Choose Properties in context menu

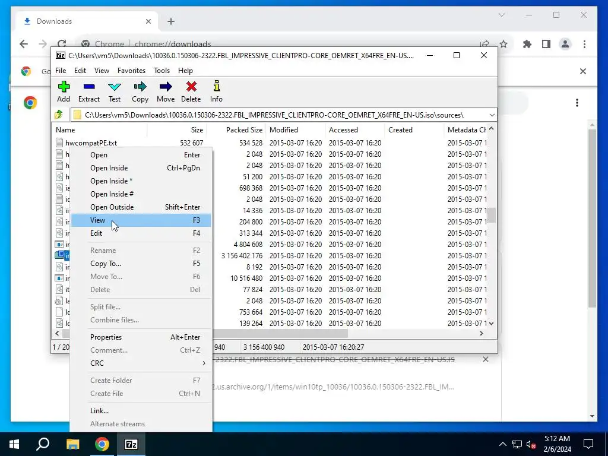[141, 337]
